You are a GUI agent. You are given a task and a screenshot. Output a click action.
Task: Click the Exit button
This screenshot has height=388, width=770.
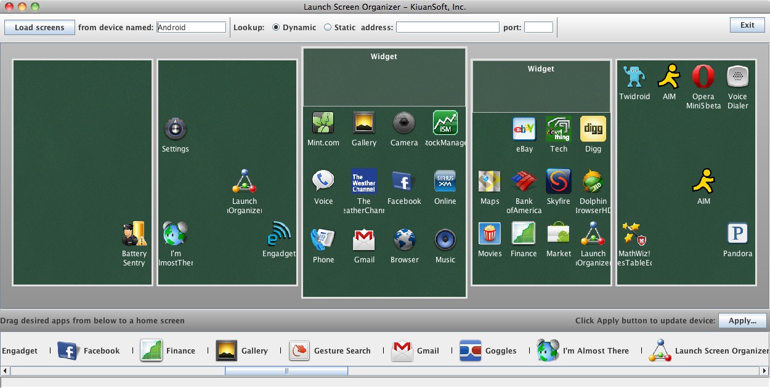tap(747, 25)
